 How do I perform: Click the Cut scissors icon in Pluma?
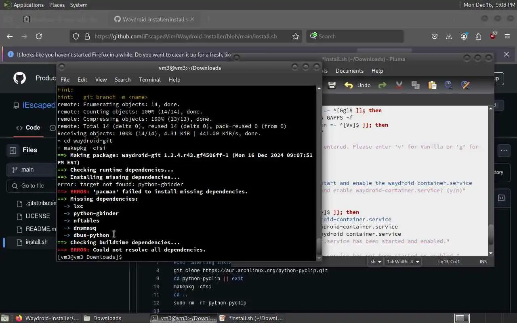click(x=399, y=85)
